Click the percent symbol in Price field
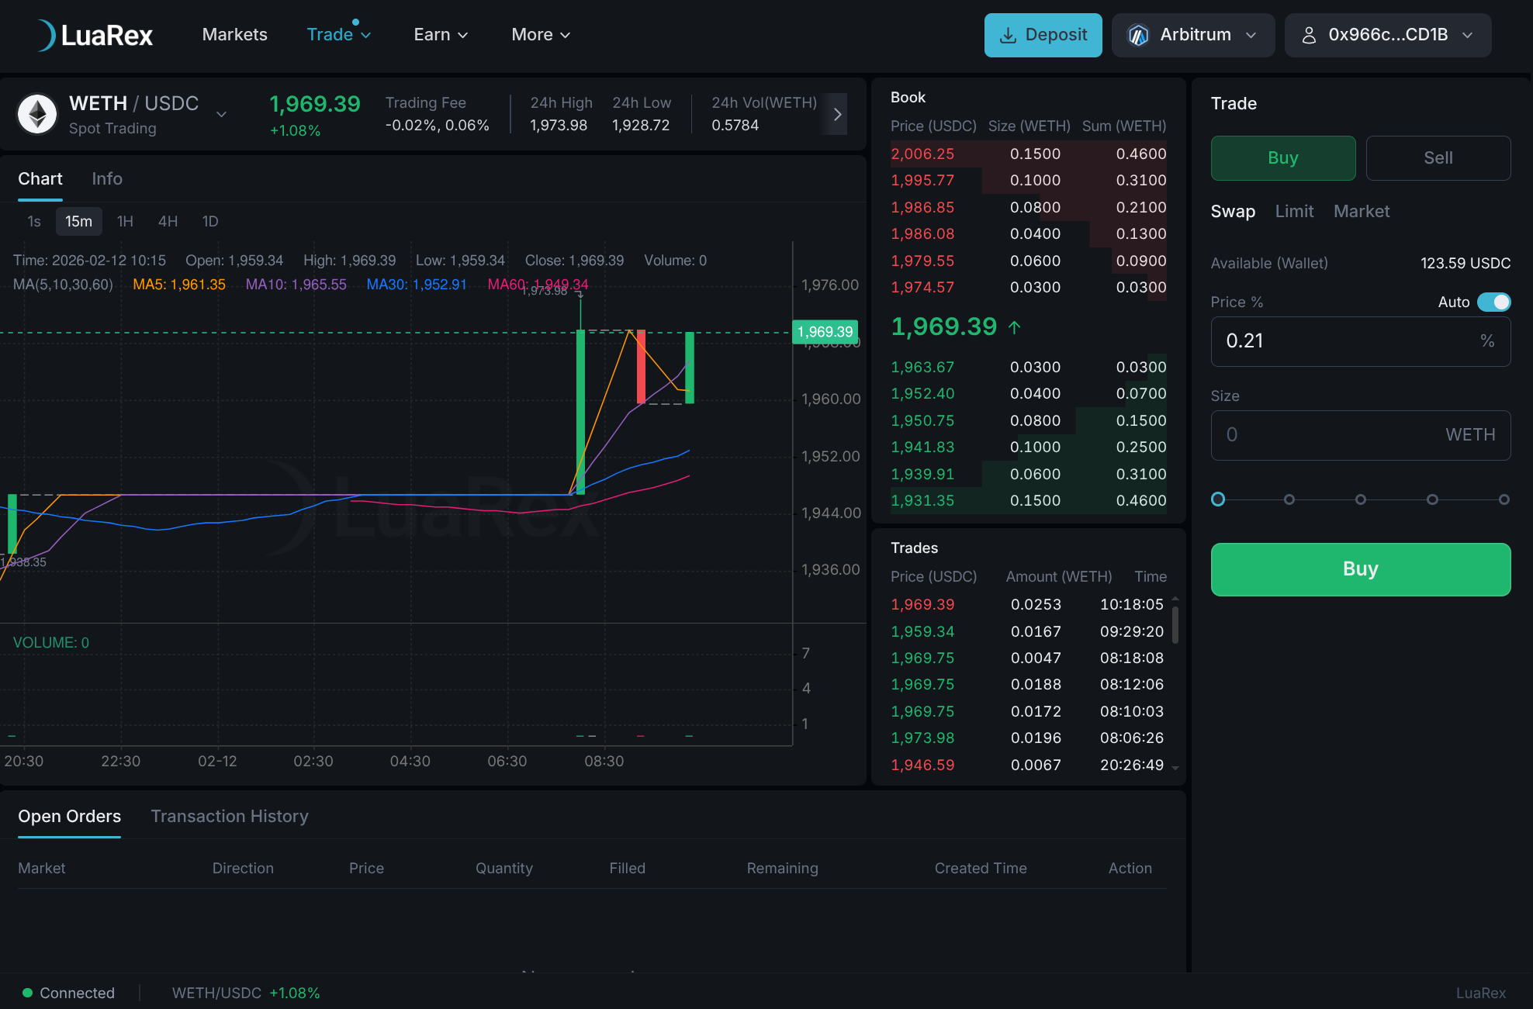 coord(1486,340)
